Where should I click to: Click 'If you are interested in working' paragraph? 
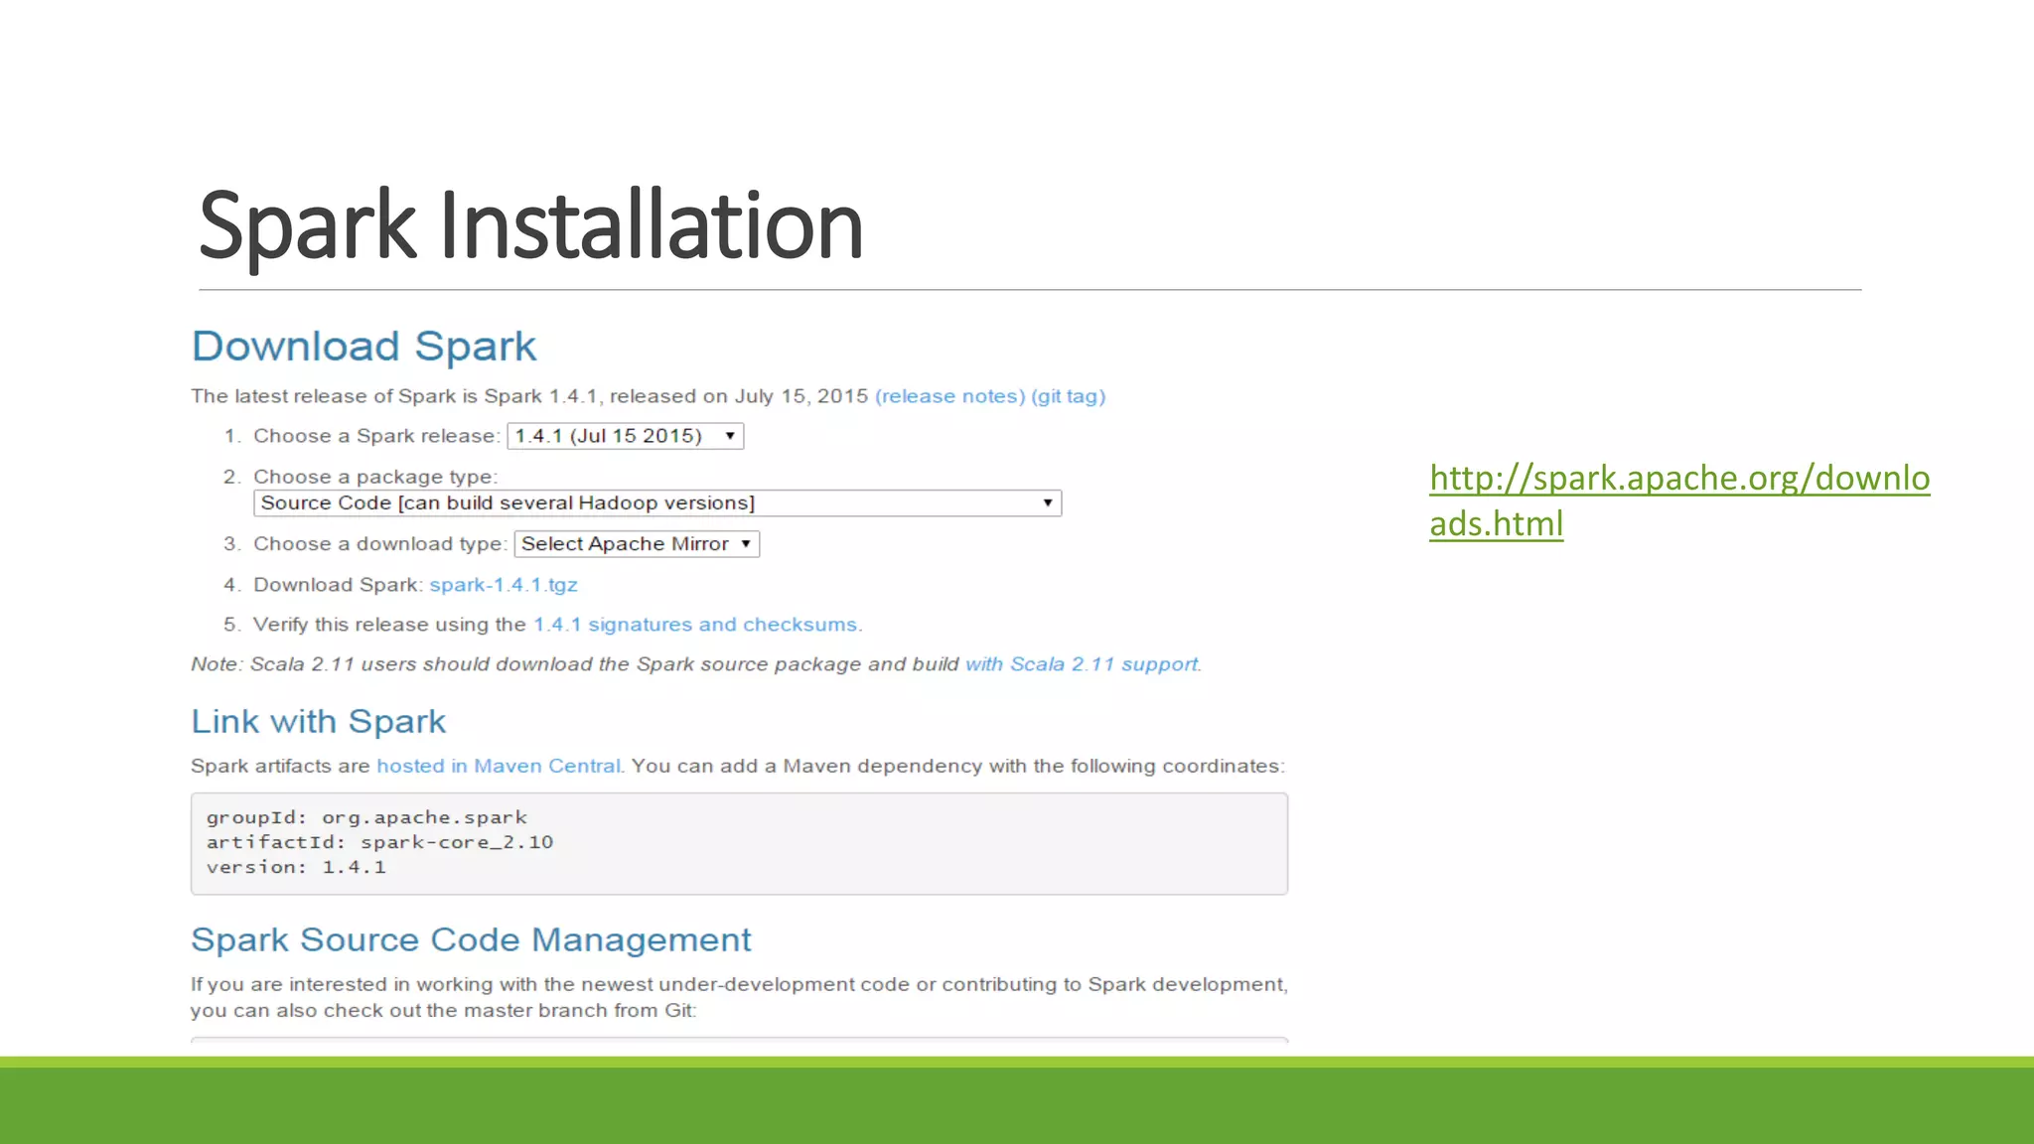(x=739, y=997)
